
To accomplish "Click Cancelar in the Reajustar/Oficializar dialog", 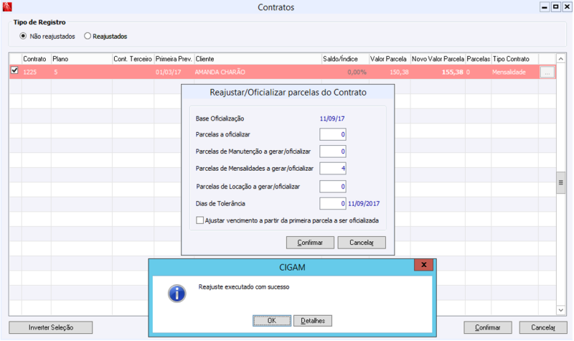I will pos(362,243).
